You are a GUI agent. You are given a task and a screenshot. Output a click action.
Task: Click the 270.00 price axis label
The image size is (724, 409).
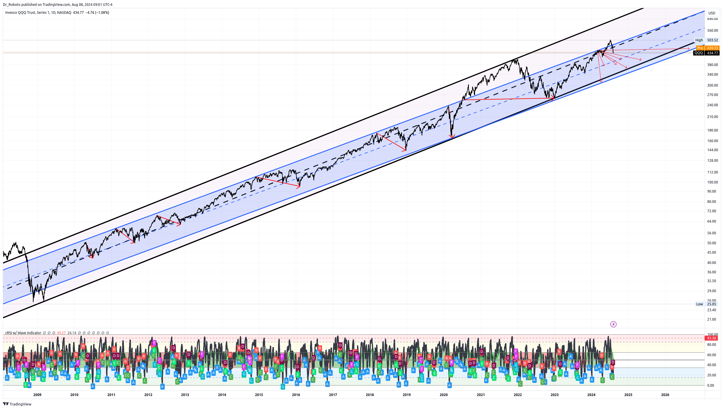(x=713, y=95)
